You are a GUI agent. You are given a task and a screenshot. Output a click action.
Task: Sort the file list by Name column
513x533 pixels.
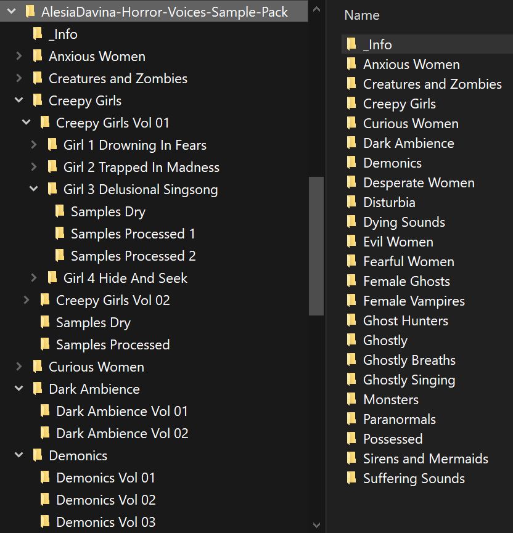(361, 15)
